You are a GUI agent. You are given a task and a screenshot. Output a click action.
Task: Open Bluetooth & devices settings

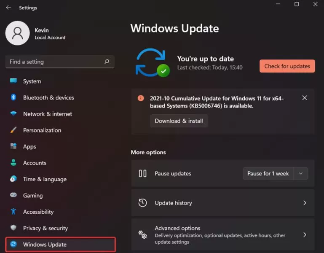click(x=60, y=97)
